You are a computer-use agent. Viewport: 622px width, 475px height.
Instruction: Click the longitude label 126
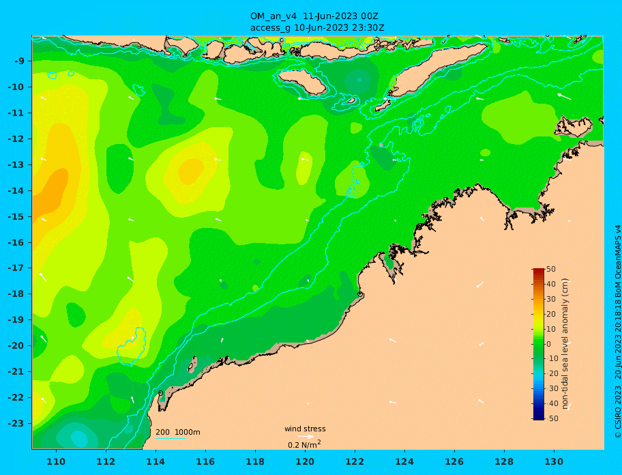tap(454, 461)
